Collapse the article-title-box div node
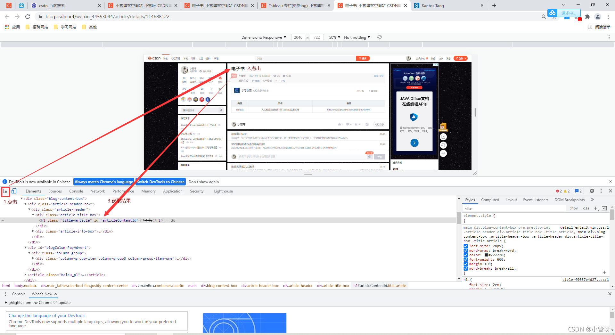This screenshot has width=615, height=335. click(33, 215)
